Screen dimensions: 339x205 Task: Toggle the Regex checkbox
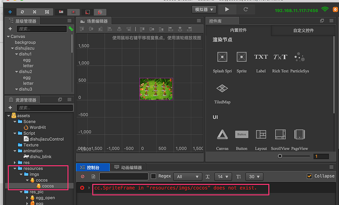(x=153, y=176)
